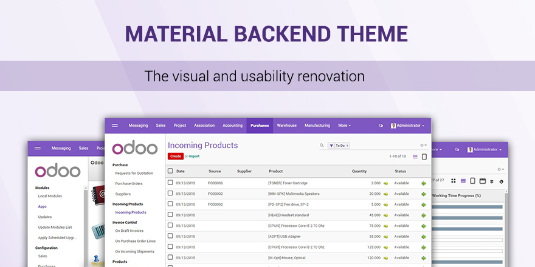Select checkbox for Headset standard row
The image size is (535, 267).
tap(170, 215)
